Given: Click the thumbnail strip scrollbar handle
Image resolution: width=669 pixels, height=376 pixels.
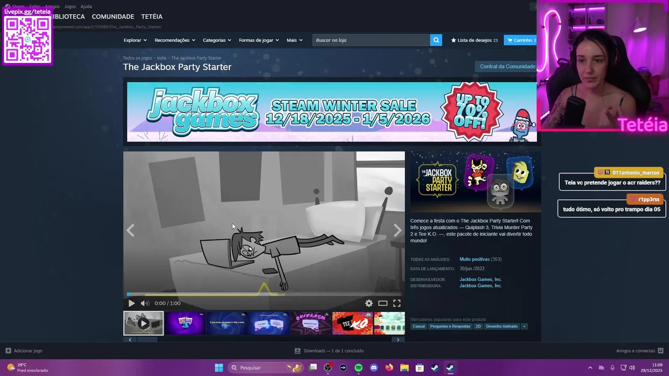Looking at the screenshot, I should [x=147, y=339].
